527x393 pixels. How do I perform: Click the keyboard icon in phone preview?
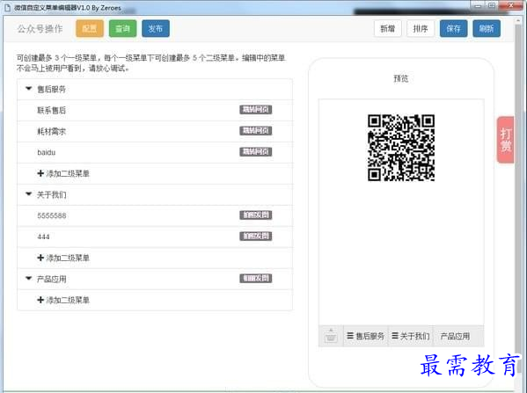331,336
